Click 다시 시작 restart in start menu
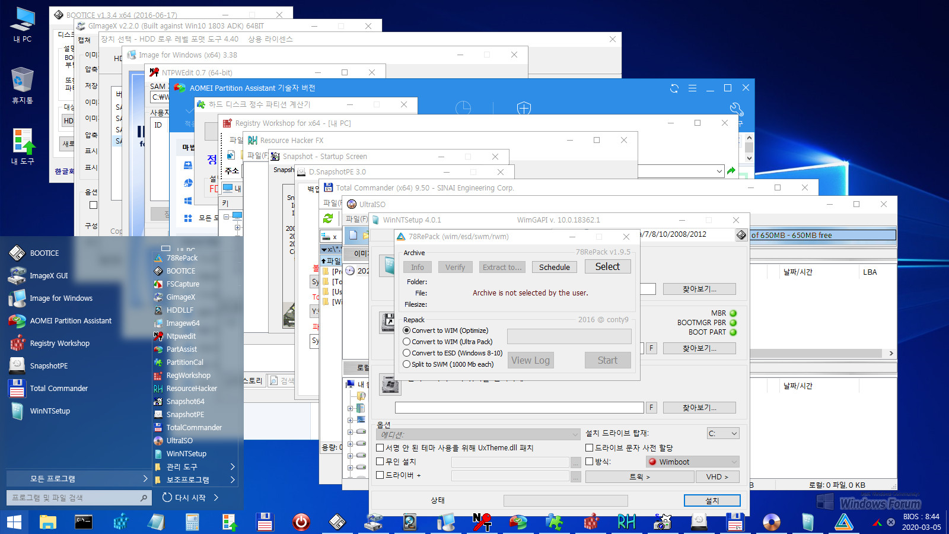Image resolution: width=949 pixels, height=534 pixels. click(x=184, y=498)
